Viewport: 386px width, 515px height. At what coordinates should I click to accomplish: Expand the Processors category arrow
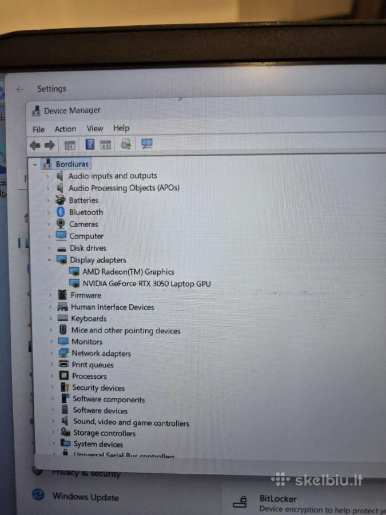[52, 376]
